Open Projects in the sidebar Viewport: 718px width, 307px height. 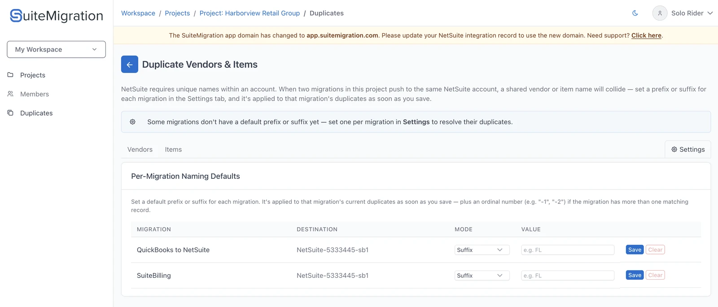coord(33,75)
